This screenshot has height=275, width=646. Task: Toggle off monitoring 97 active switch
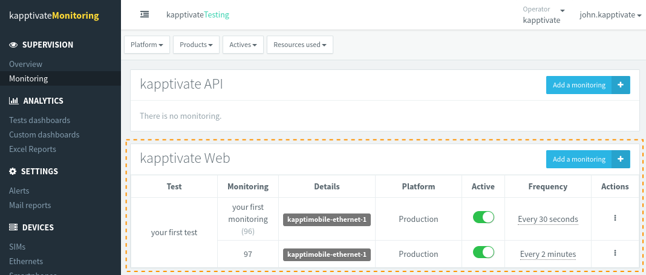coord(483,253)
